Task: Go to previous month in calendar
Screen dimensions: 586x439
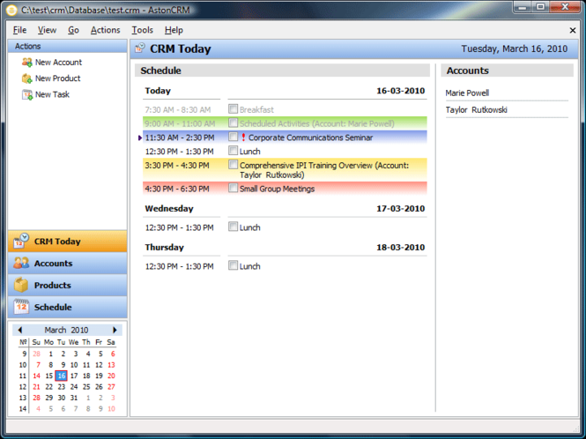Action: (19, 330)
